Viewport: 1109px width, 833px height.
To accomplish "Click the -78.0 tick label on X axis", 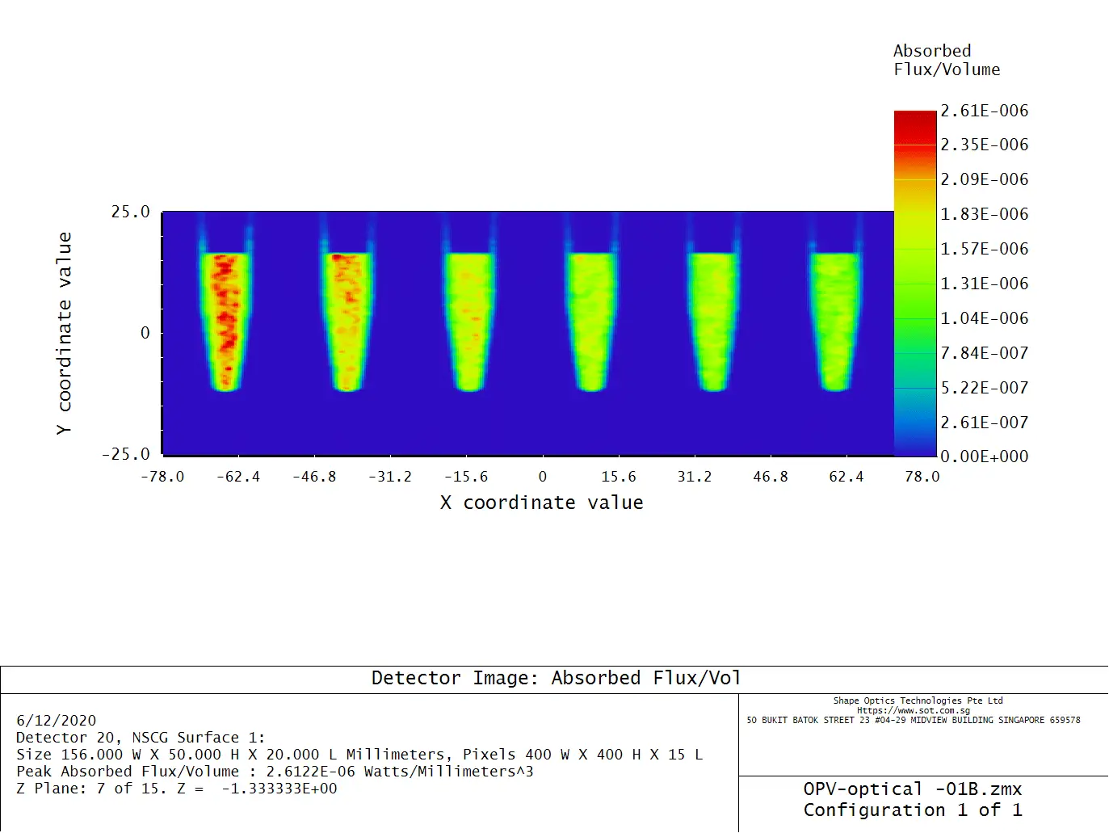I will click(x=163, y=477).
